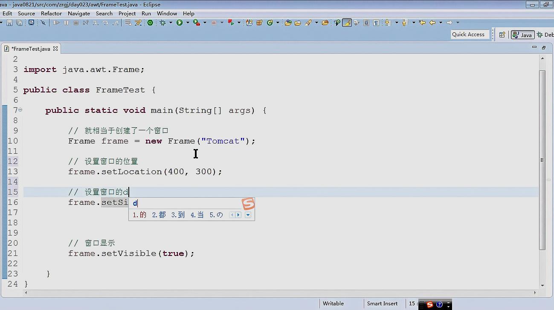This screenshot has width=554, height=310.
Task: Switch to the Java perspective
Action: click(x=522, y=35)
